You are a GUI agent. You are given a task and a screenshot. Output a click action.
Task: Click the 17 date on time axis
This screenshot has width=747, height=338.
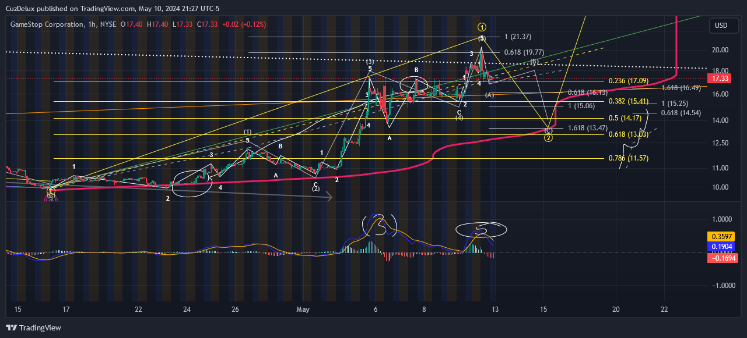pos(66,309)
